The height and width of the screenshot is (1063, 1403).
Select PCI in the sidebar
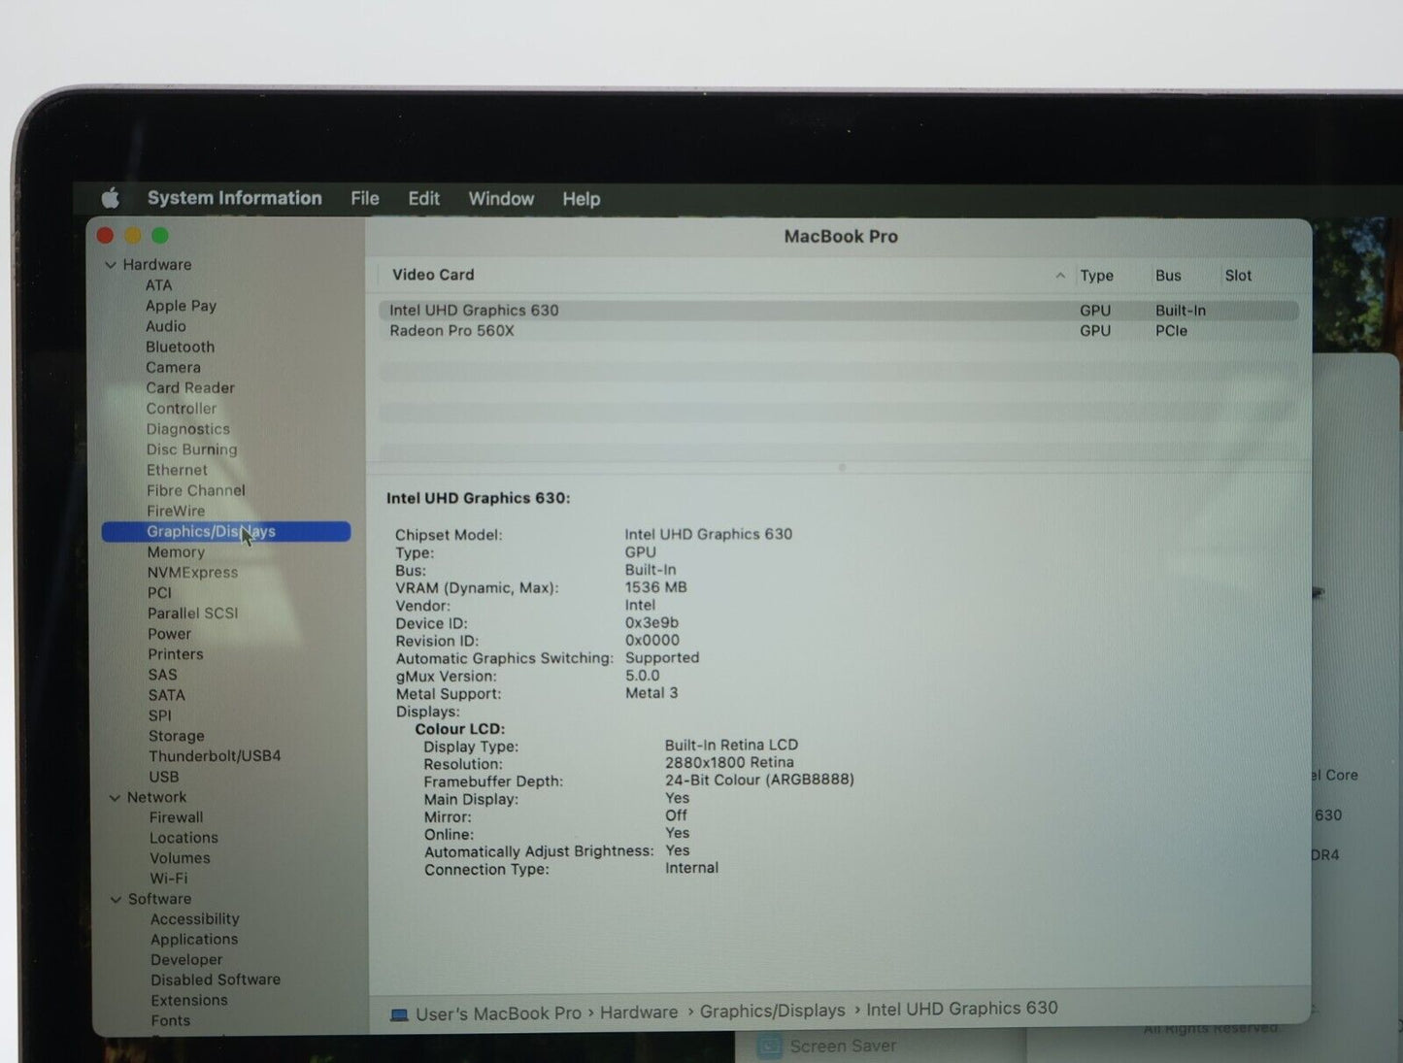[159, 593]
